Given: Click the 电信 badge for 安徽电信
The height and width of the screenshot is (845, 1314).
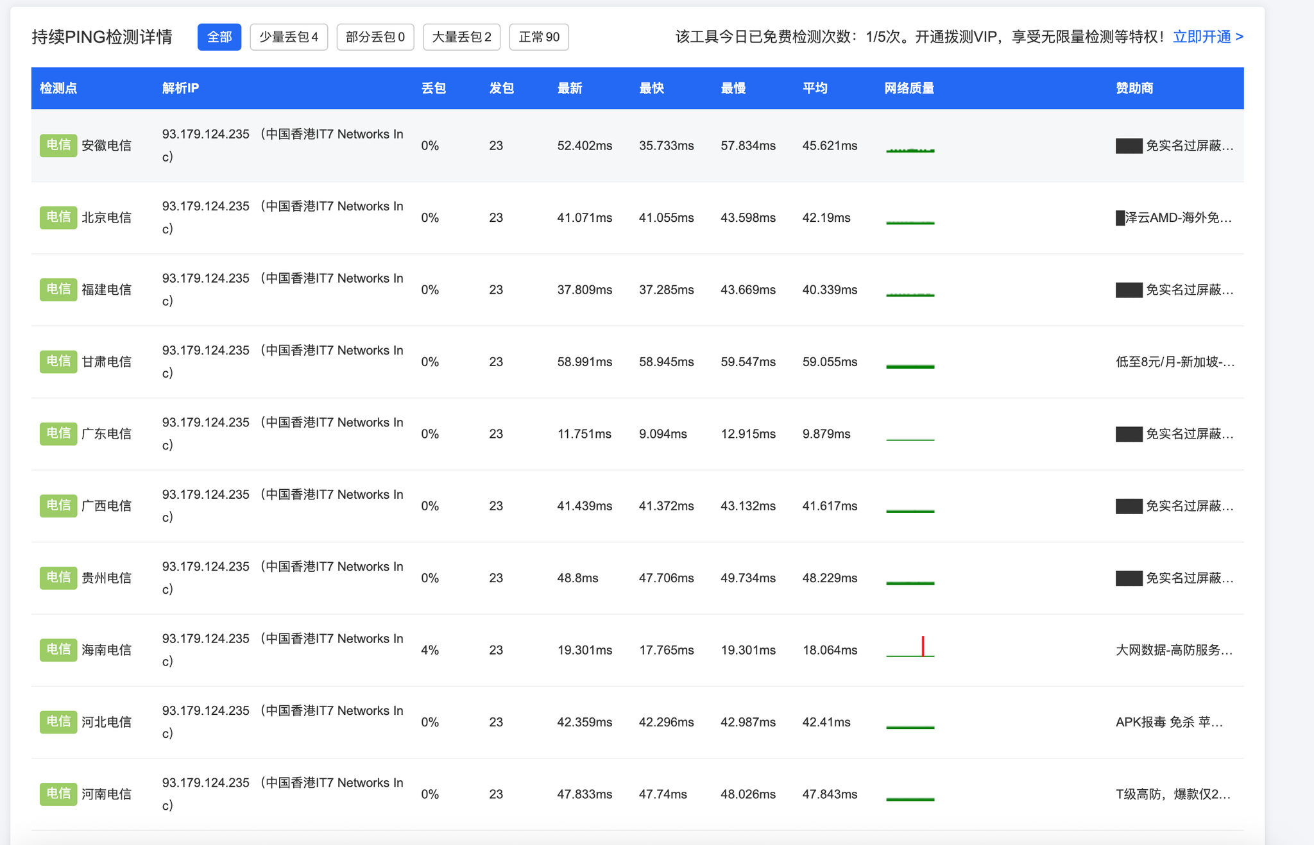Looking at the screenshot, I should coord(58,146).
